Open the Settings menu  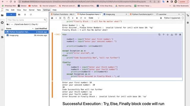(47, 10)
